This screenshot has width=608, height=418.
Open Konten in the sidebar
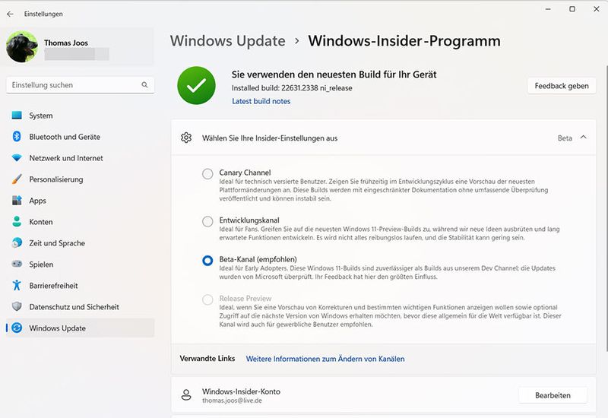click(41, 222)
